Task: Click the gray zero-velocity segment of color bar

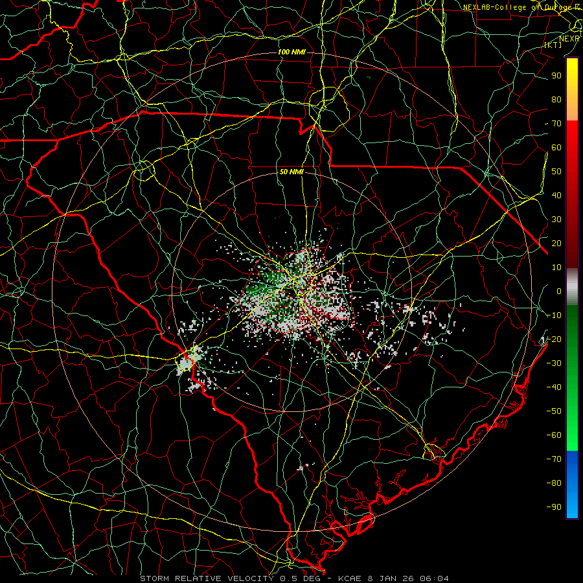Action: pyautogui.click(x=572, y=287)
